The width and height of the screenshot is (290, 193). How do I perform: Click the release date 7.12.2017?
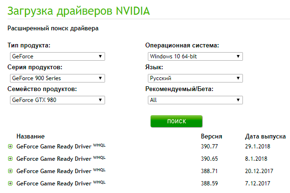click(x=258, y=184)
